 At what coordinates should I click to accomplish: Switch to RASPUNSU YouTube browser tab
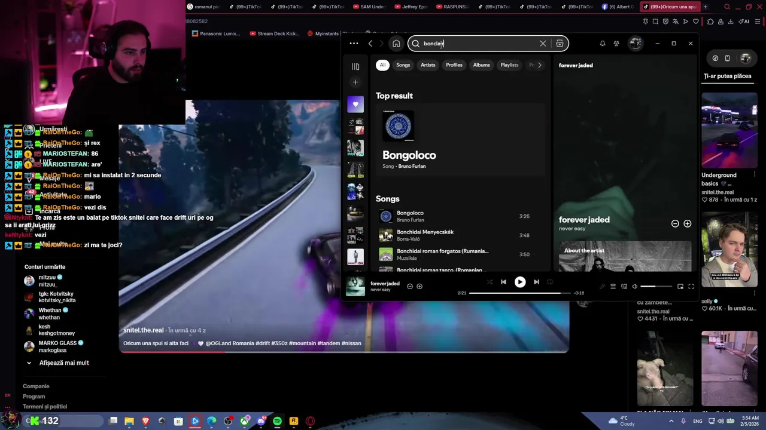point(455,7)
